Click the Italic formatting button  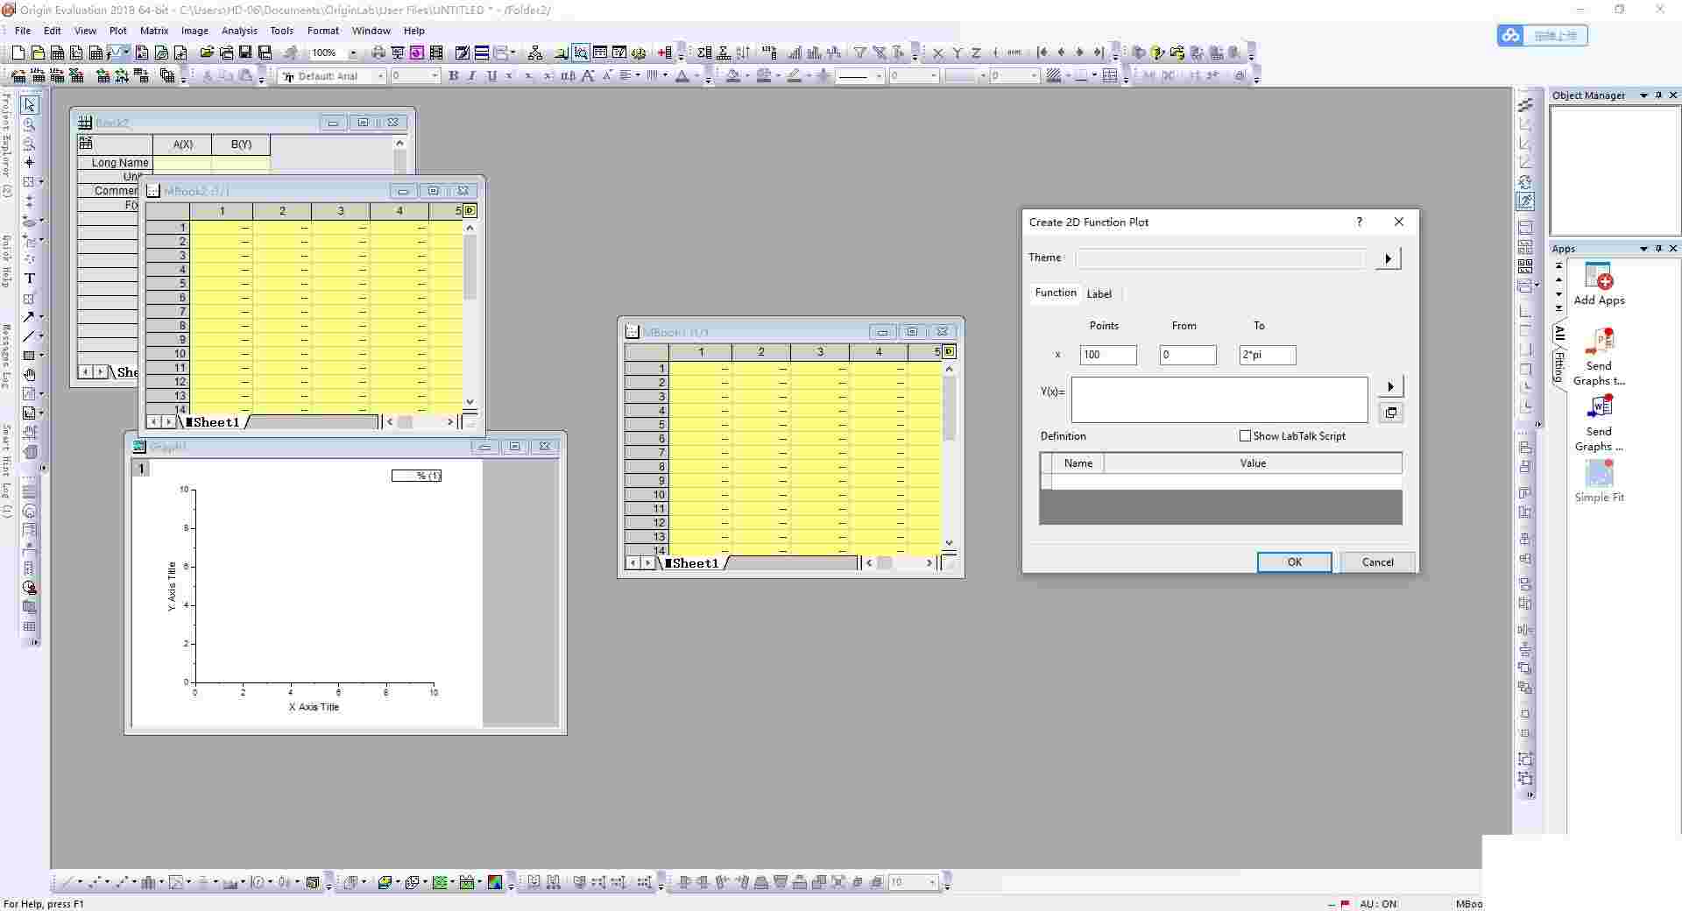472,76
